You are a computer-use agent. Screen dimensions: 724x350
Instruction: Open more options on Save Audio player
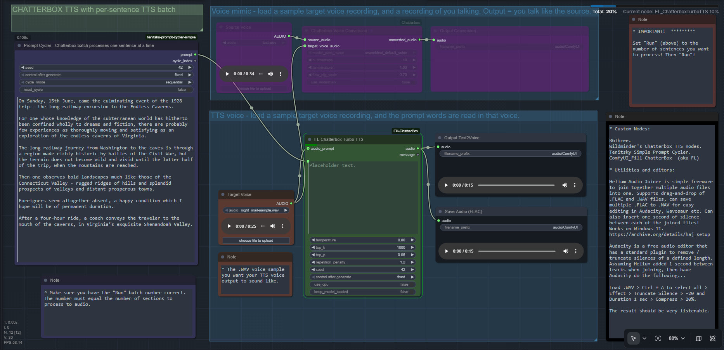(x=576, y=251)
